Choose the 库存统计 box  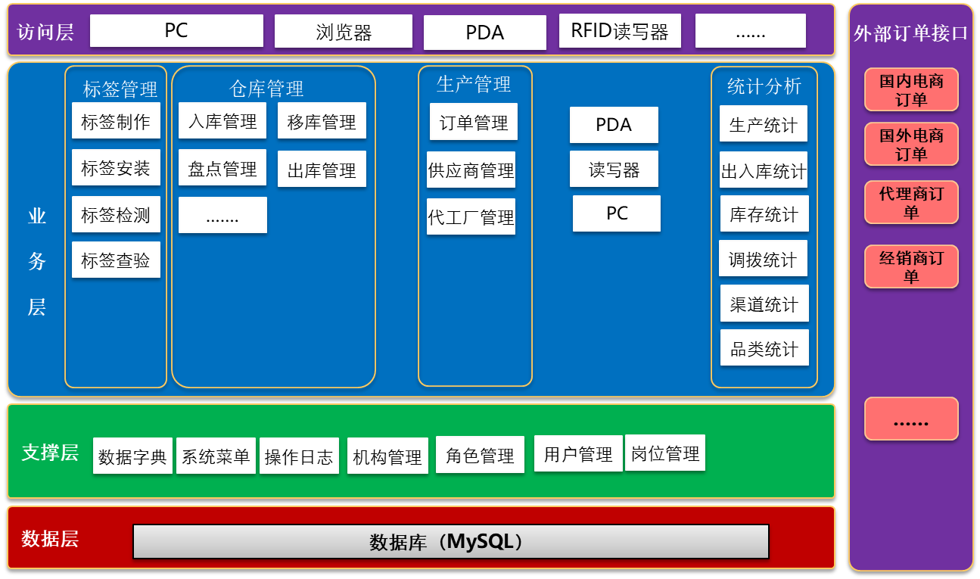[x=764, y=213]
